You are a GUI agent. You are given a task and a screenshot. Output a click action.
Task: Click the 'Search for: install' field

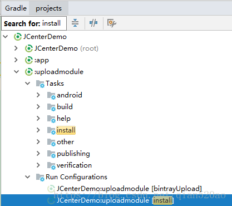tap(34, 23)
